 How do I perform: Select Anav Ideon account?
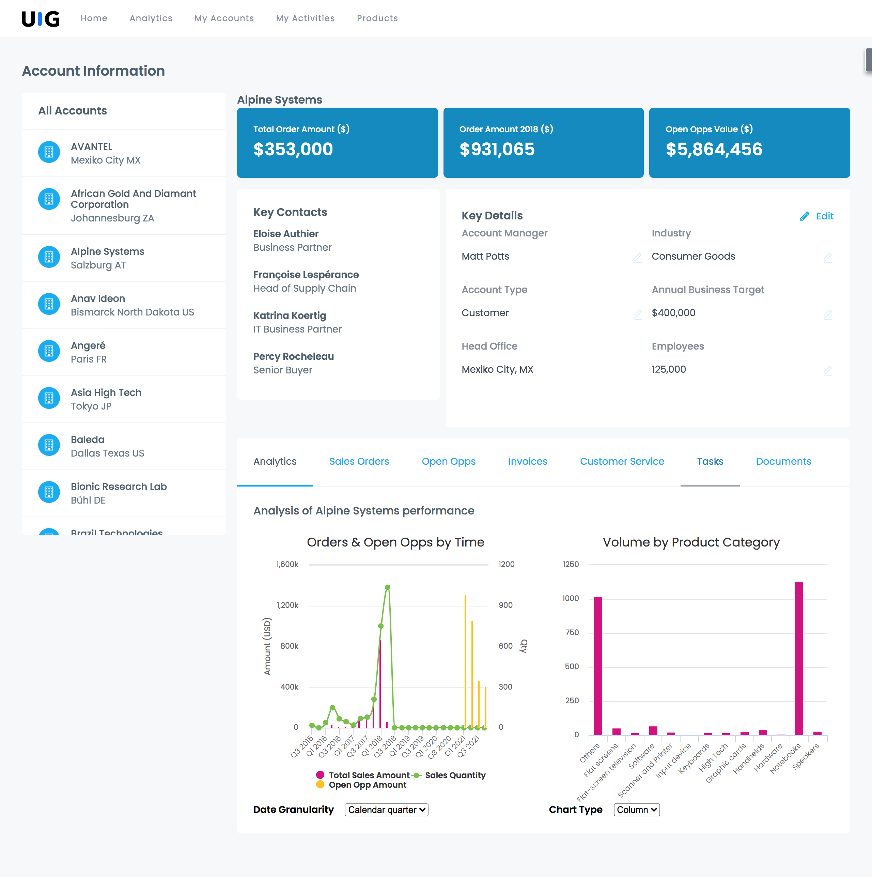[x=124, y=306]
